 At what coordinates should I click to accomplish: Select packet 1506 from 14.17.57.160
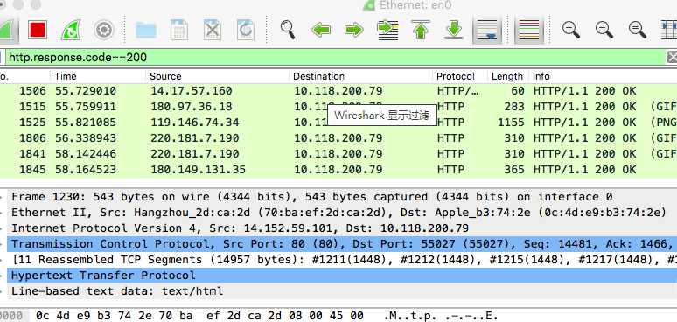338,91
